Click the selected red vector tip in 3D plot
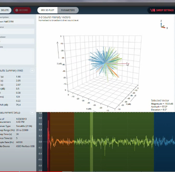This screenshot has width=175, height=172. click(127, 63)
